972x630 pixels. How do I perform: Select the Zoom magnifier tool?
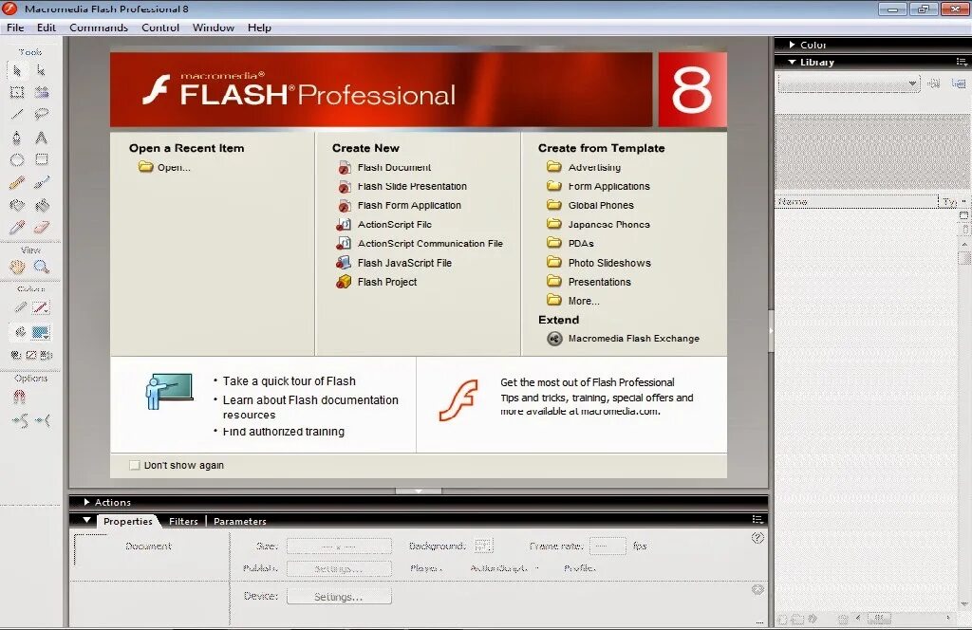tap(42, 267)
